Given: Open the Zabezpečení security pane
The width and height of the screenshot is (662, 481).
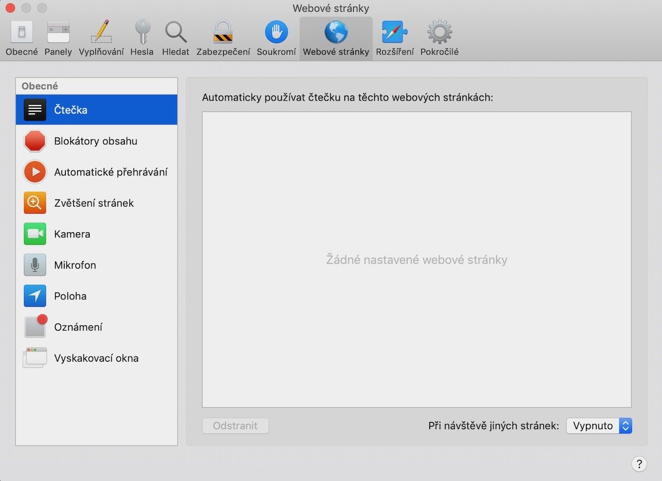Looking at the screenshot, I should pos(223,38).
